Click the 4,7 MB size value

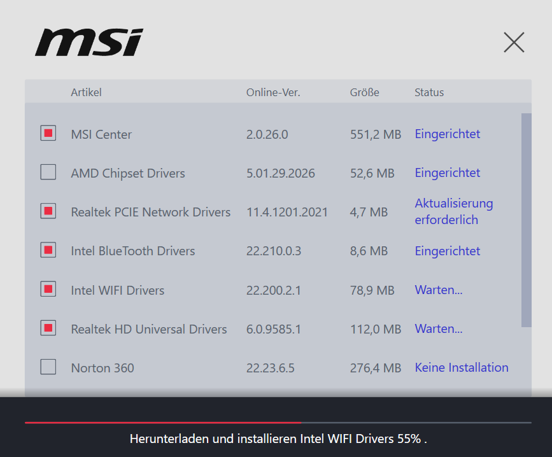point(369,212)
